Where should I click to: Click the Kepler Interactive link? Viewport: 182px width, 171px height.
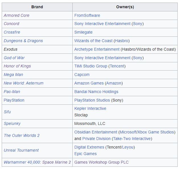click(x=90, y=108)
